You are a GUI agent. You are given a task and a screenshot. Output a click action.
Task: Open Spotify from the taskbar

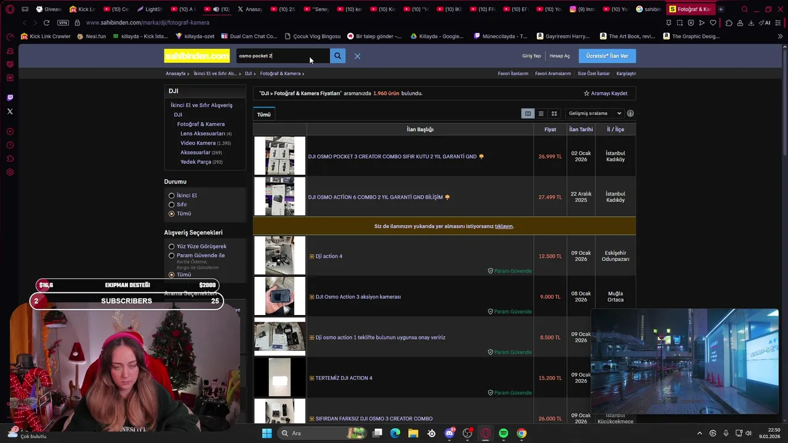click(x=504, y=433)
